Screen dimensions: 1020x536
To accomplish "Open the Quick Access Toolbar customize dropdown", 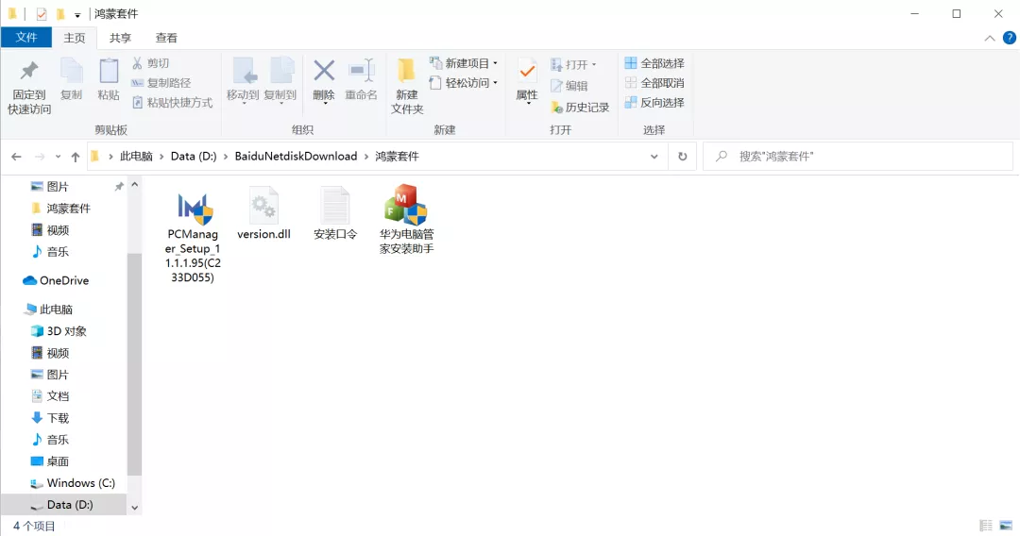I will click(x=77, y=14).
